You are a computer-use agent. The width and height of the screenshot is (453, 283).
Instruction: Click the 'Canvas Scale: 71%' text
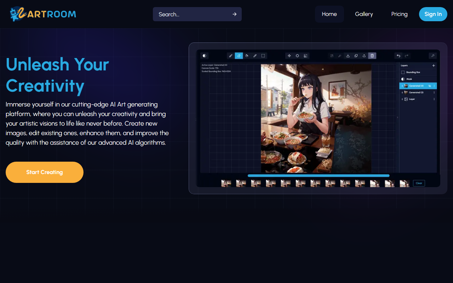pyautogui.click(x=210, y=68)
